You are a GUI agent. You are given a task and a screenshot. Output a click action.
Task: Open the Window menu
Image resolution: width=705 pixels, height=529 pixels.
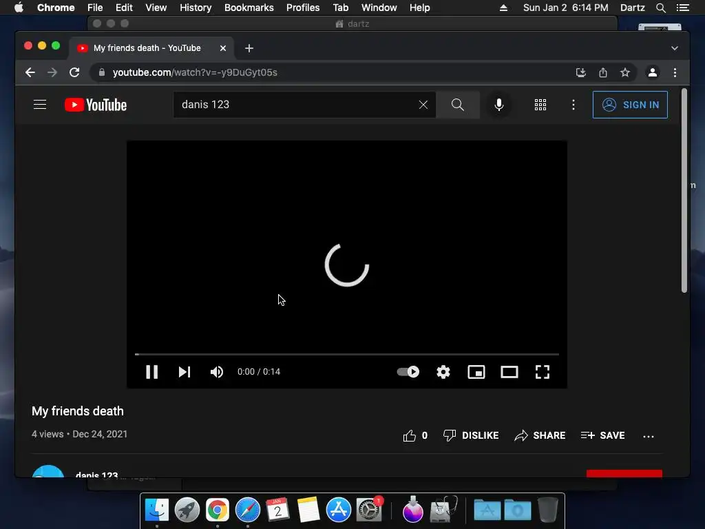coord(379,8)
